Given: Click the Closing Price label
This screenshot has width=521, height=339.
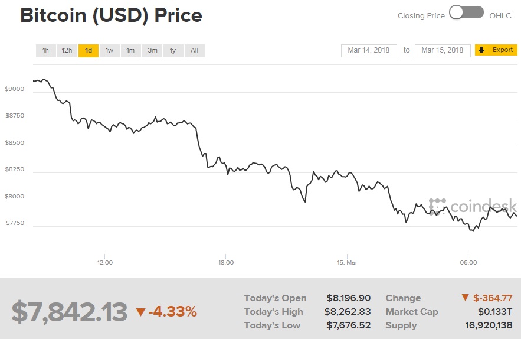Looking at the screenshot, I should [x=421, y=16].
